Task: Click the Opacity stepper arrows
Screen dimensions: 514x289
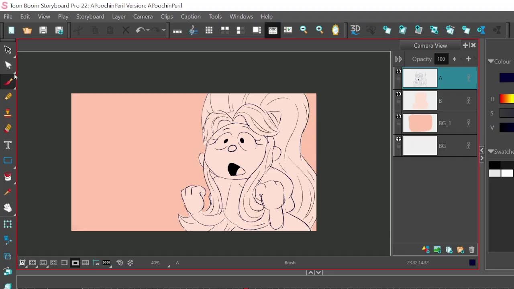Action: 454,59
